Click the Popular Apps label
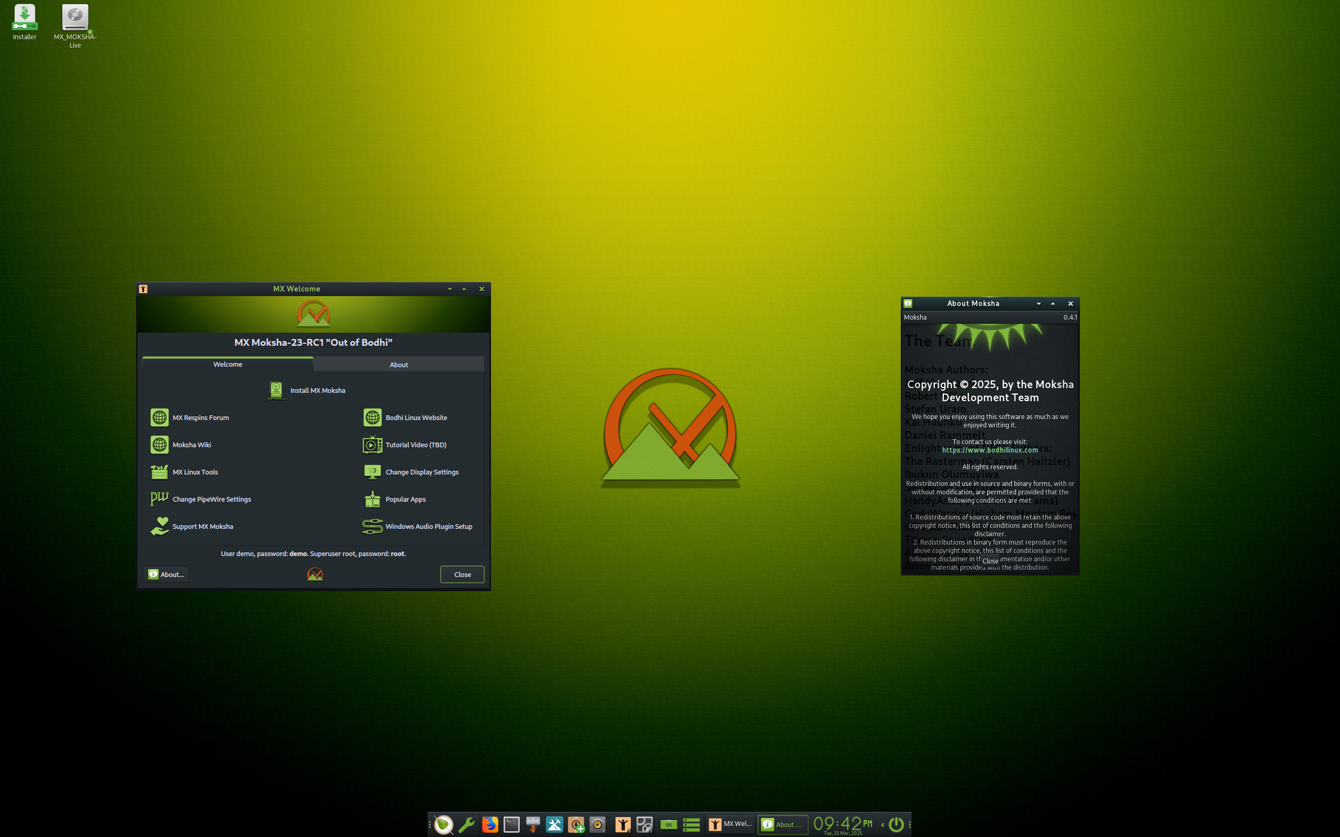The image size is (1340, 837). click(405, 499)
